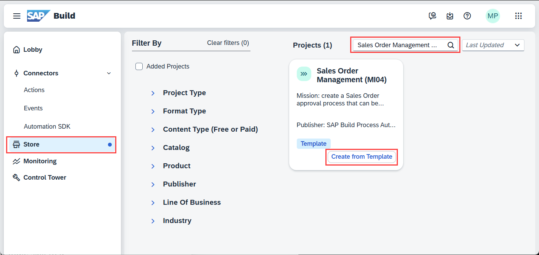Expand the Project Type filter

[153, 93]
